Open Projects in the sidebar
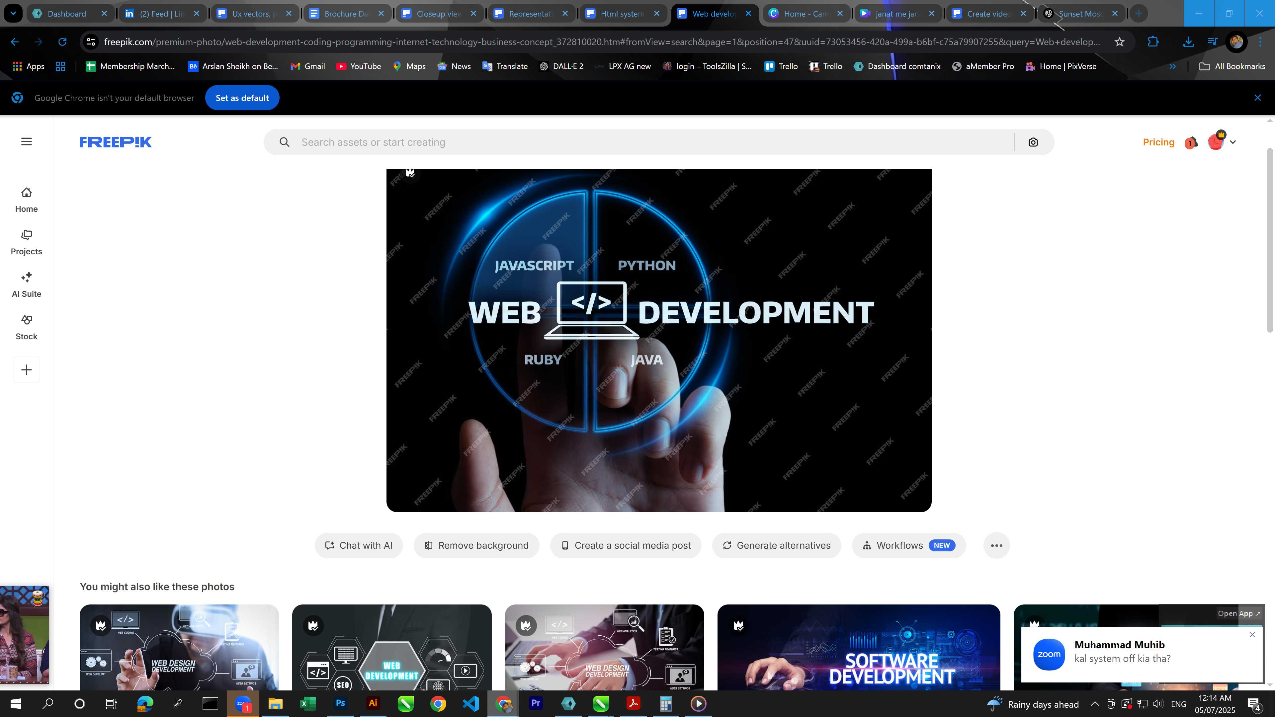 tap(26, 242)
